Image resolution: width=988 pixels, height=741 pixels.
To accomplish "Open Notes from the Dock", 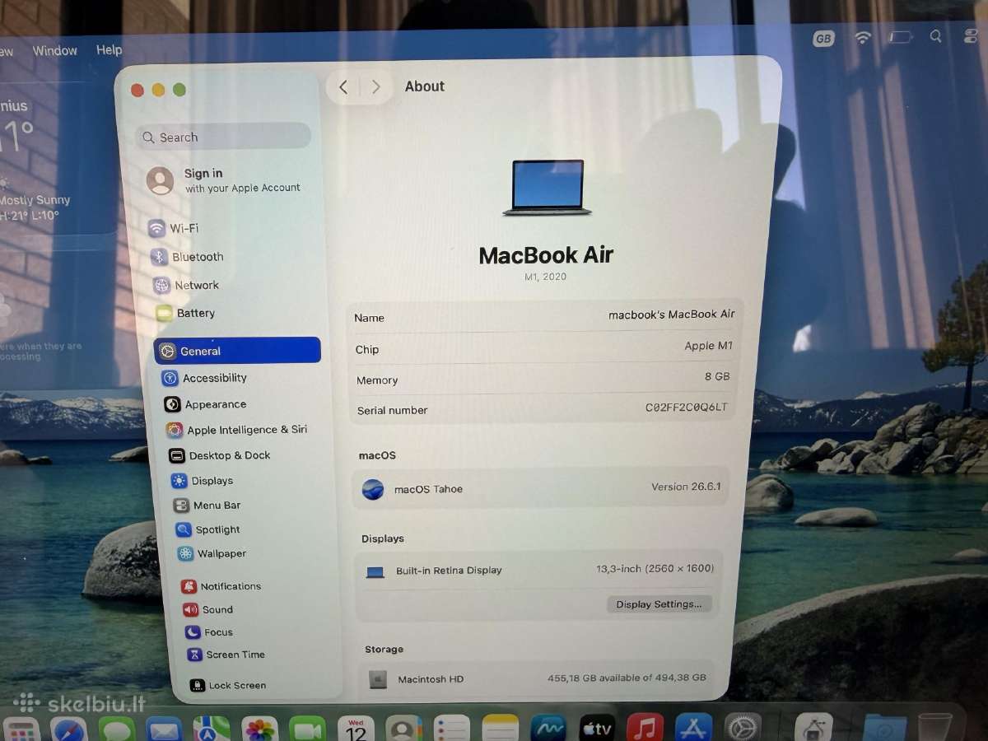I will pyautogui.click(x=500, y=729).
